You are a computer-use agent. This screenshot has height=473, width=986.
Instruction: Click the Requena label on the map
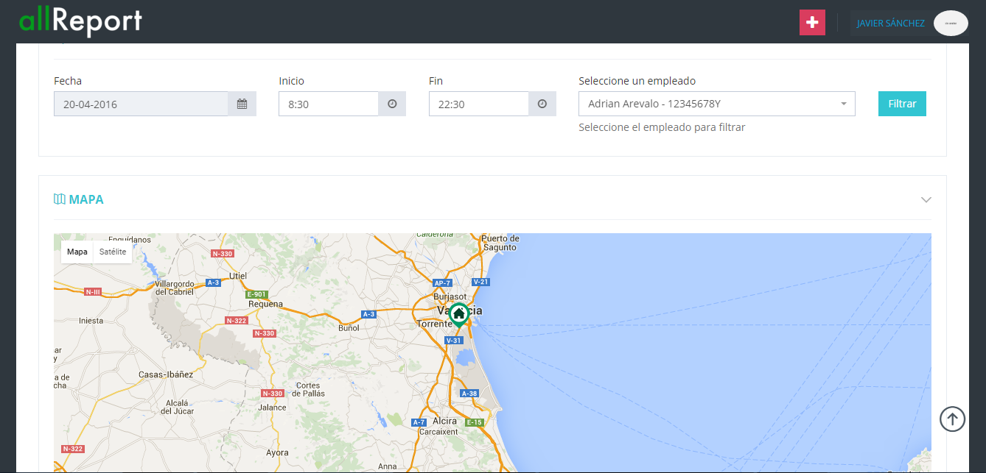pos(265,304)
